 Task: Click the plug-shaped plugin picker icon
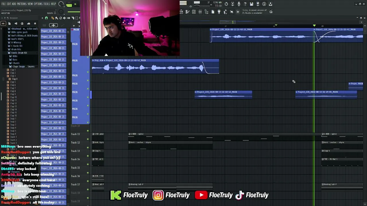[x=219, y=12]
